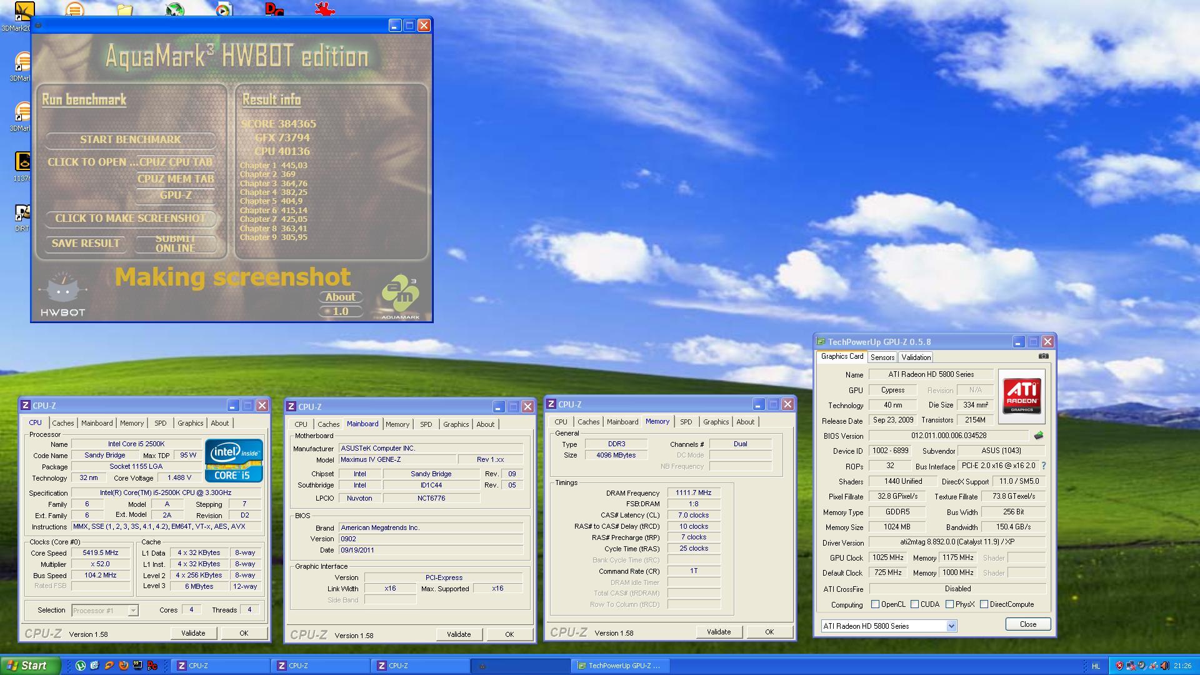The image size is (1200, 675).
Task: Launch uTorrent from the quick launch bar
Action: (81, 666)
